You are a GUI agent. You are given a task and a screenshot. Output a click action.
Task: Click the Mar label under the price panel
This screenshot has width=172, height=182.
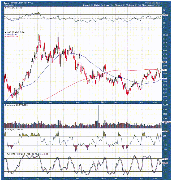click(x=128, y=103)
